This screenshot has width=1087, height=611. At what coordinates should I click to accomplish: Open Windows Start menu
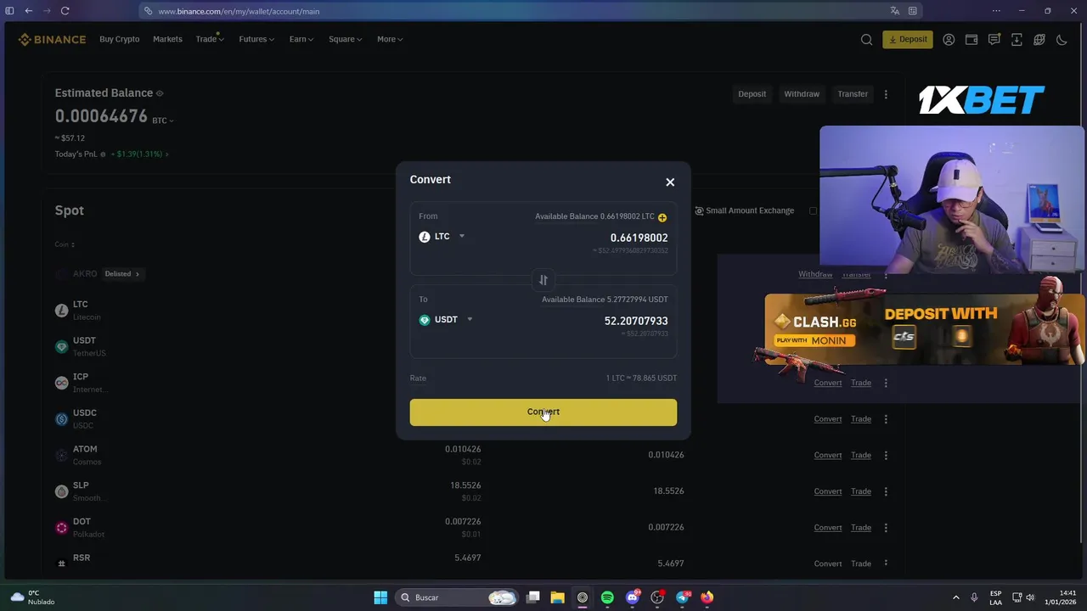(380, 597)
